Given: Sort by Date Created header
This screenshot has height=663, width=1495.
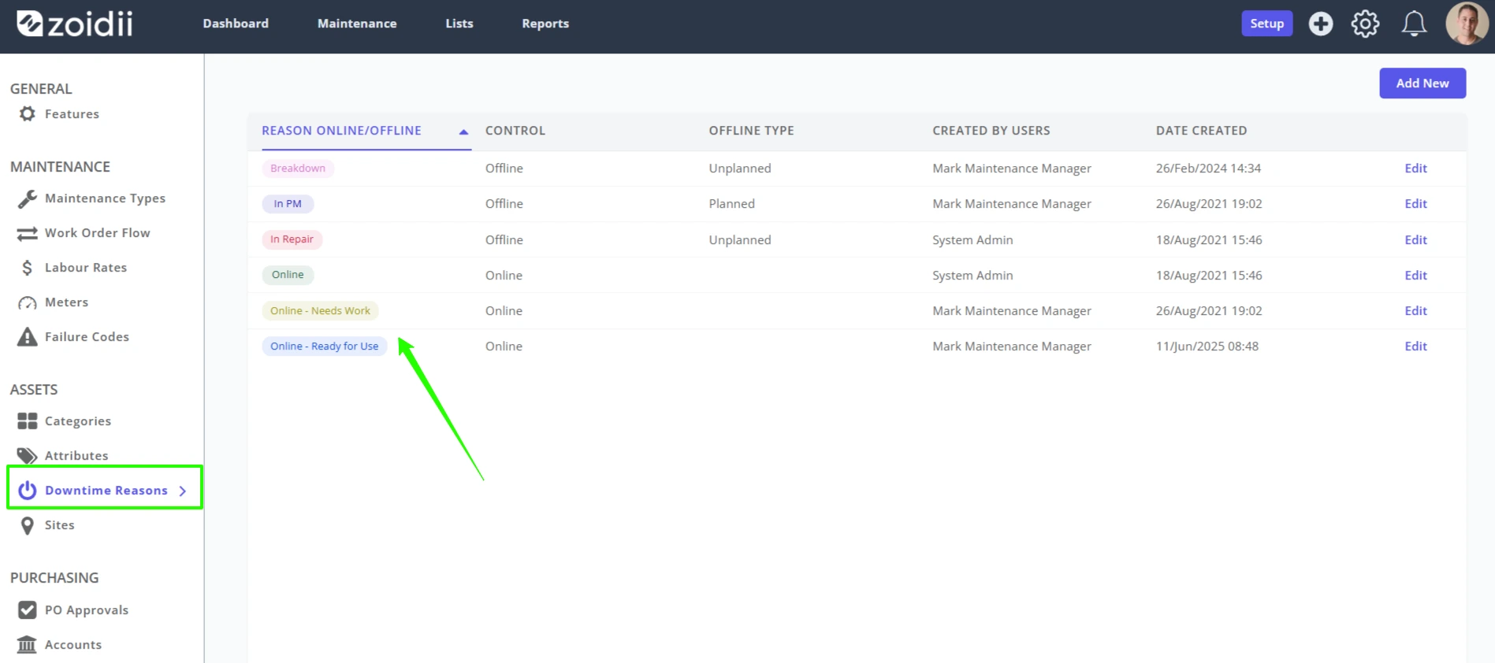Looking at the screenshot, I should tap(1201, 131).
